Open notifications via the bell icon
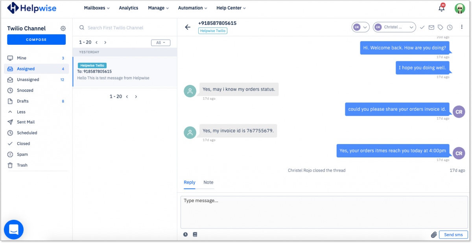472x243 pixels. [441, 8]
